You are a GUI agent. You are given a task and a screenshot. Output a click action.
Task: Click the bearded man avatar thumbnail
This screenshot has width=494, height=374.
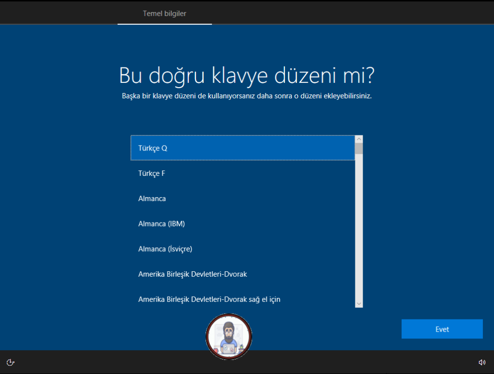(229, 337)
